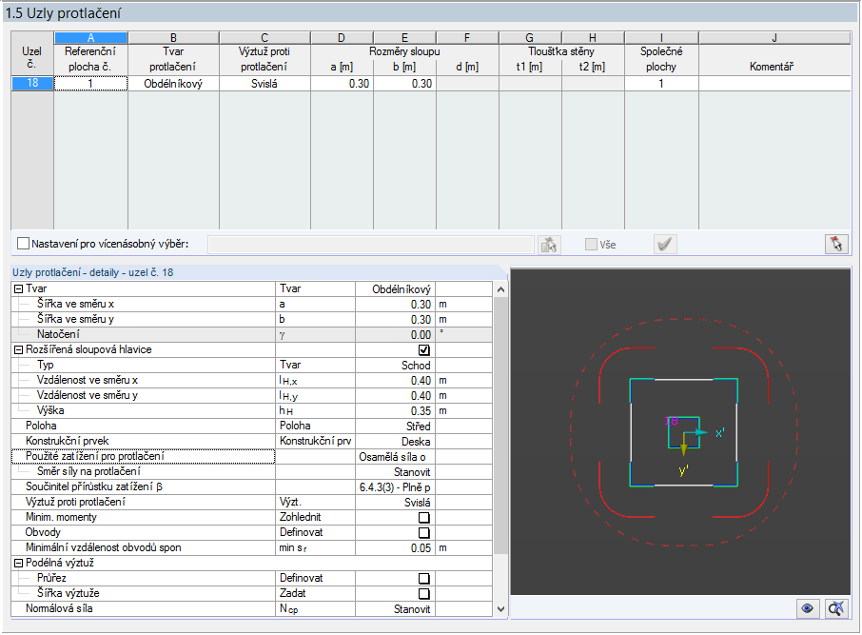Check Průřez Definovat checkbox
Screen dimensions: 862x635
pos(423,578)
